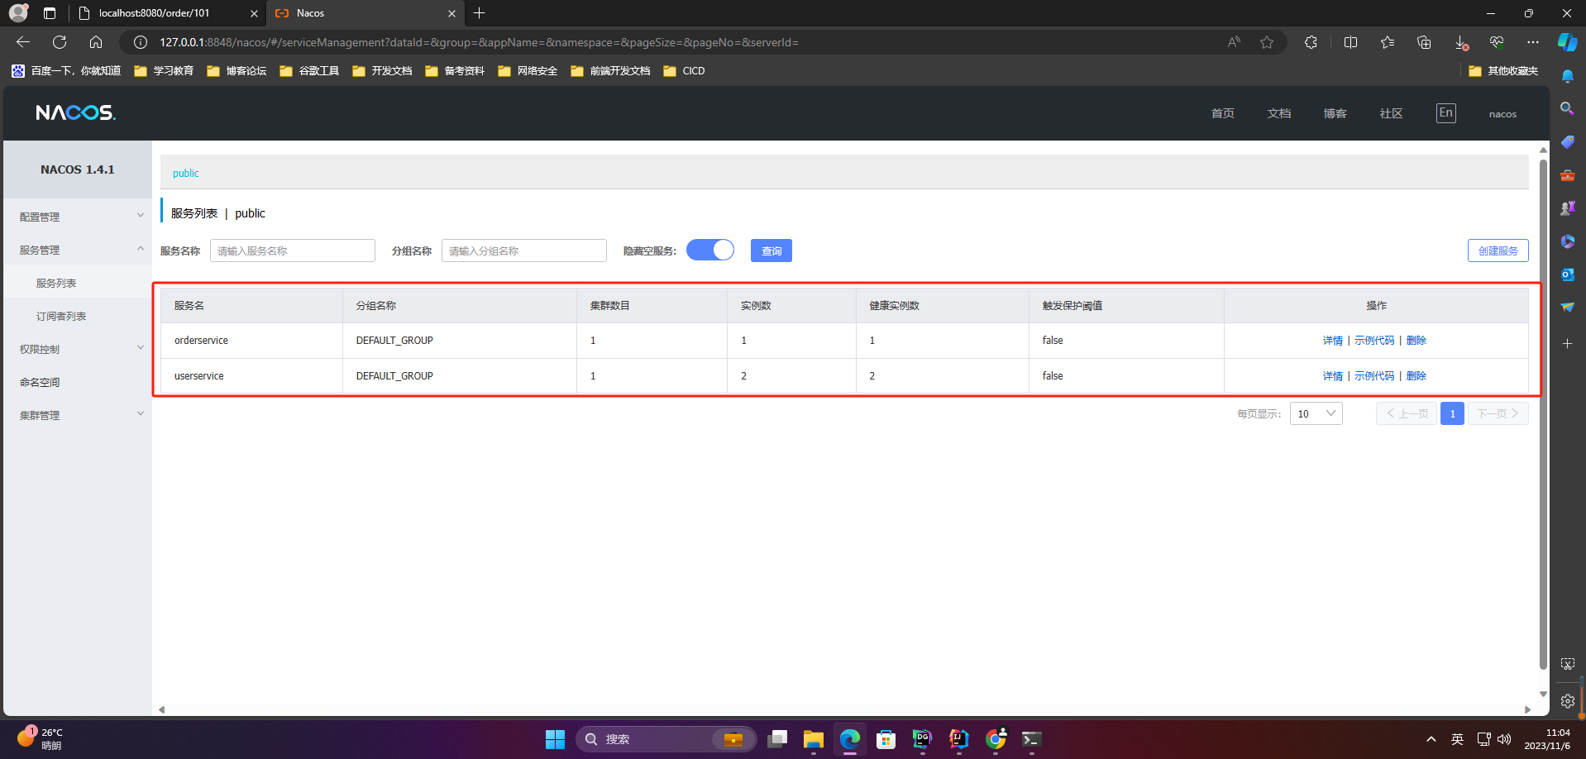The height and width of the screenshot is (759, 1586).
Task: Open terminal app in taskbar
Action: (x=1031, y=739)
